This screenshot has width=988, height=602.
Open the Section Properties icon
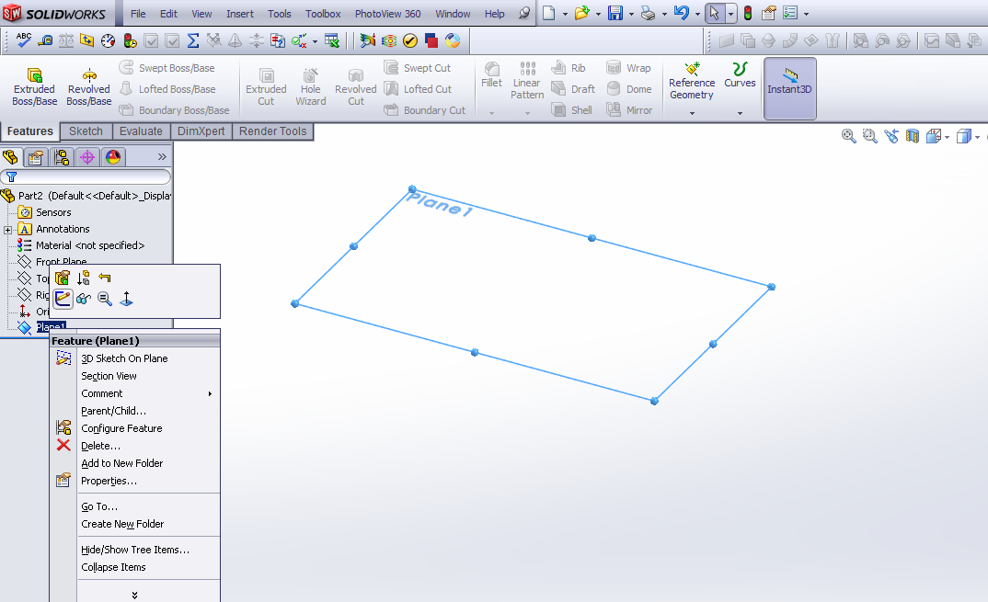coord(86,41)
